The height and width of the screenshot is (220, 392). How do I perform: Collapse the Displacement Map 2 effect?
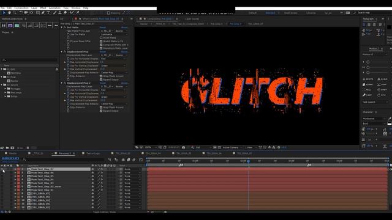click(x=62, y=83)
